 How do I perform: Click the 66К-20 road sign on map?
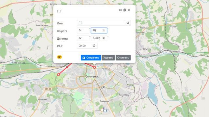coord(48,89)
